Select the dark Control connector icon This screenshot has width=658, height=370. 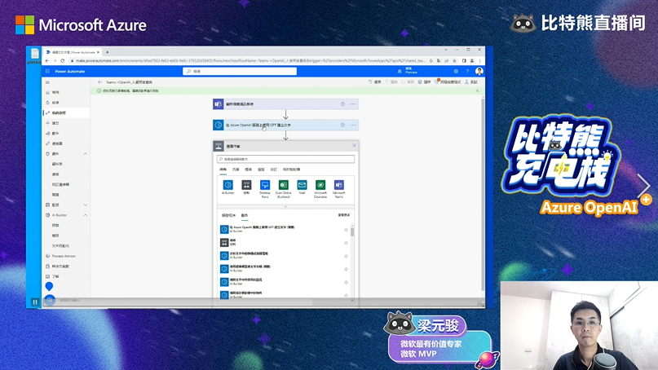point(246,185)
